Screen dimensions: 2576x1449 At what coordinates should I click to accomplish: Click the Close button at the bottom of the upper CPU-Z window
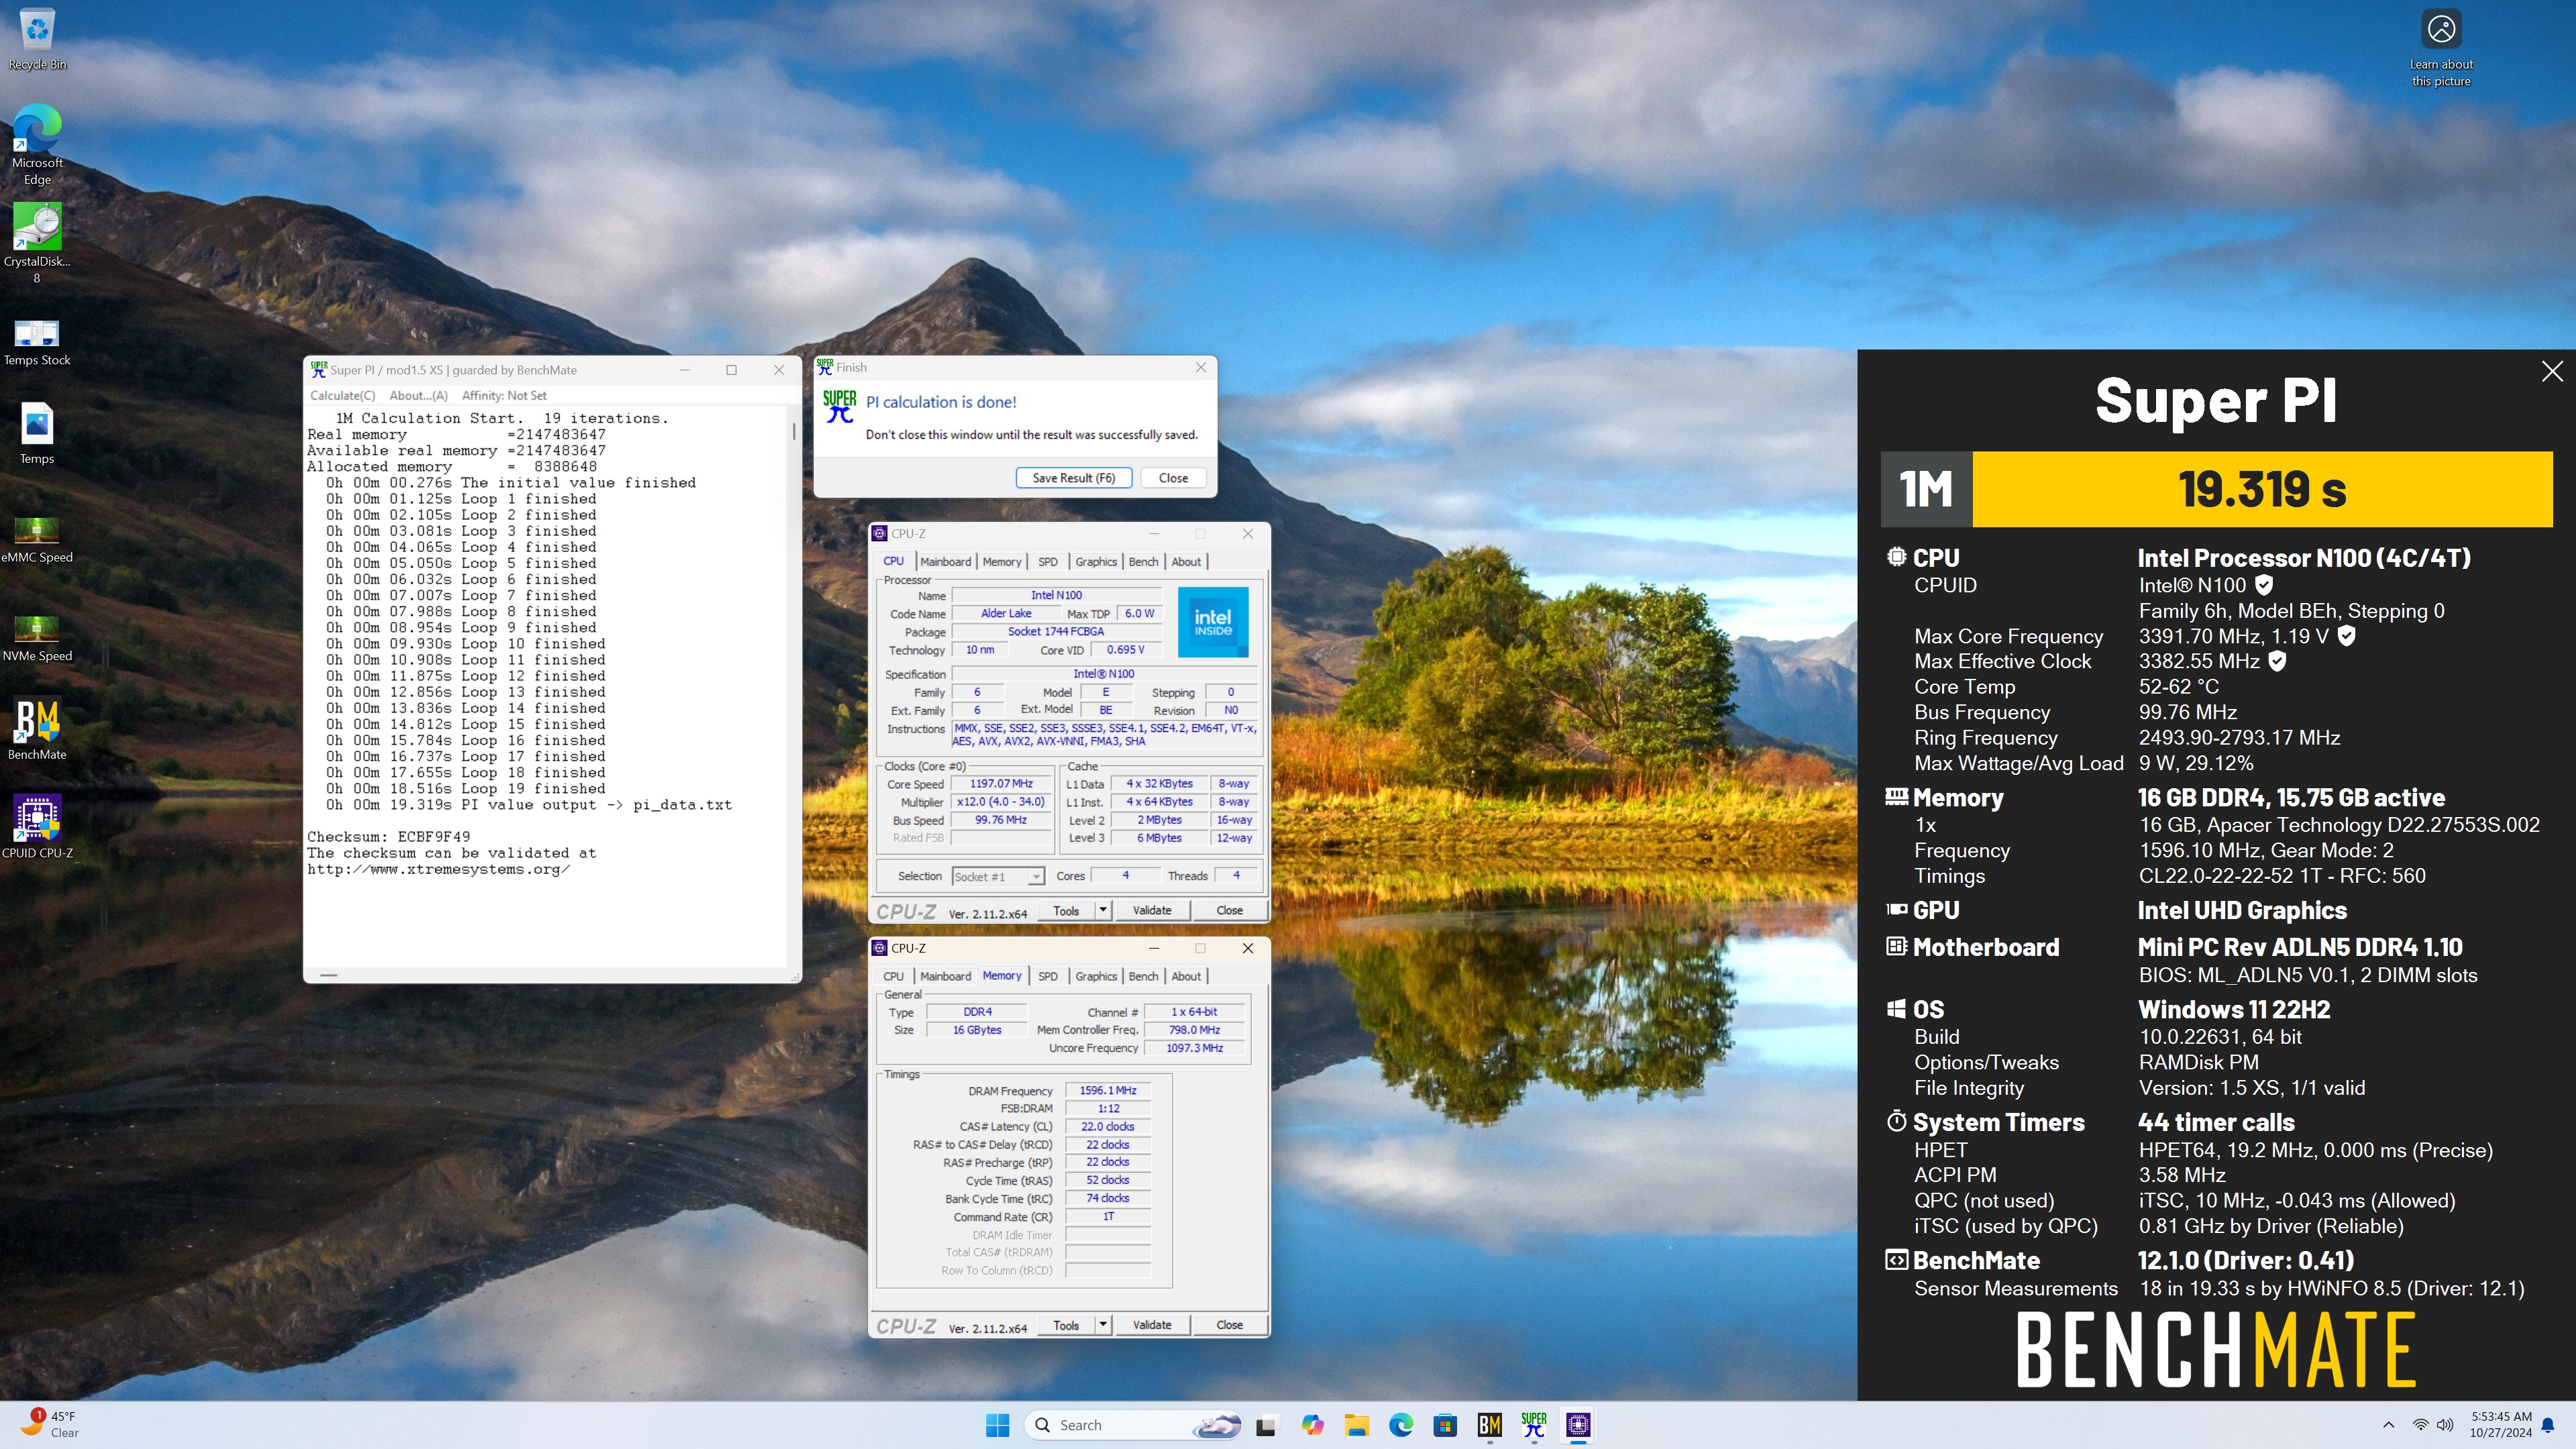click(x=1229, y=911)
